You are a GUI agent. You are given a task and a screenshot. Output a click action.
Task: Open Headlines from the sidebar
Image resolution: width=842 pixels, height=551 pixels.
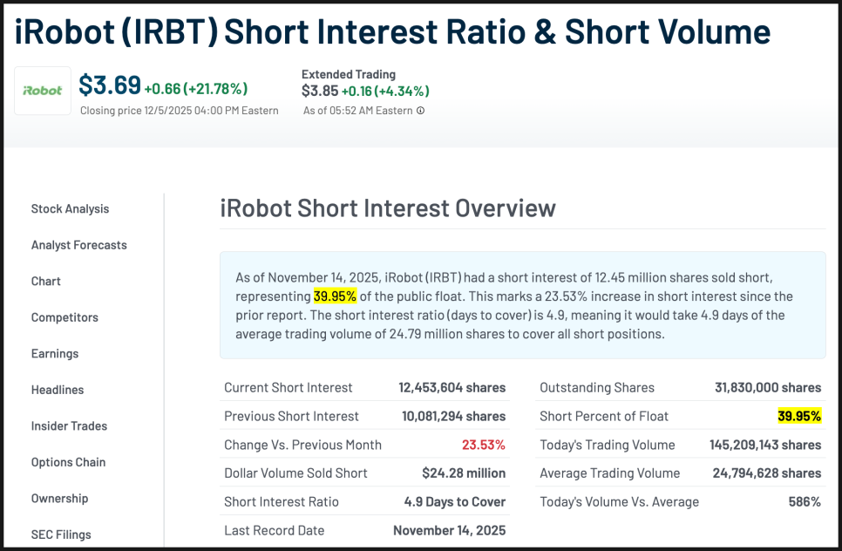58,390
